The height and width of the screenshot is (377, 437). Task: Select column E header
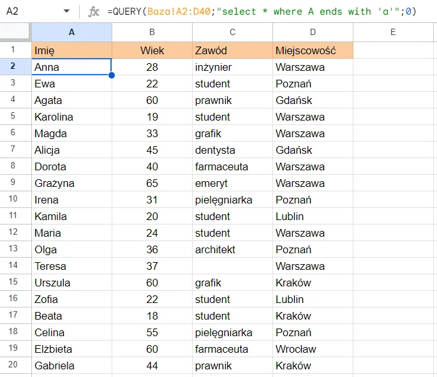click(x=393, y=32)
